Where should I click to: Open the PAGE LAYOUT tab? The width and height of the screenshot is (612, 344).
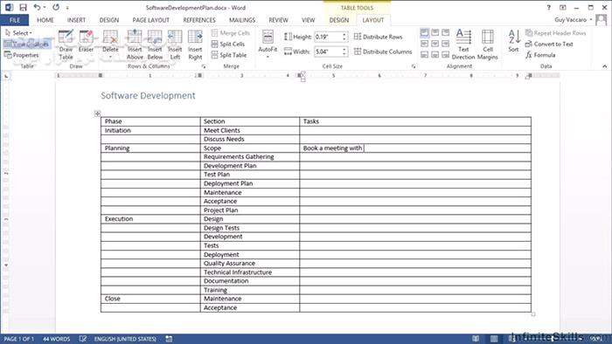[150, 20]
